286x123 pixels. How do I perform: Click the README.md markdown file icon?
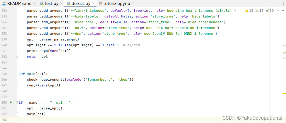[4, 3]
